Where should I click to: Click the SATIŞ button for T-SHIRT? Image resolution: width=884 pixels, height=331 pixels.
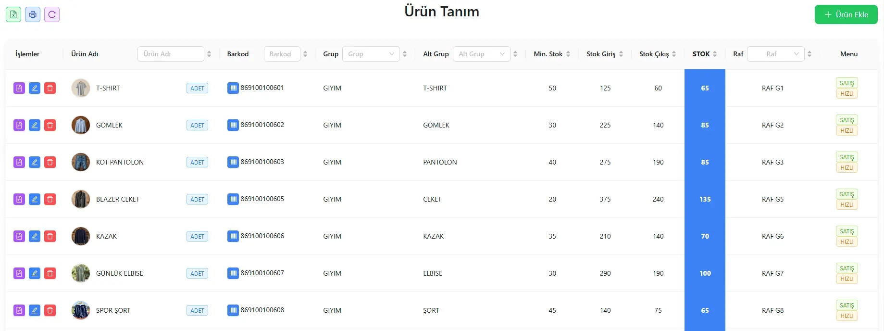[847, 83]
